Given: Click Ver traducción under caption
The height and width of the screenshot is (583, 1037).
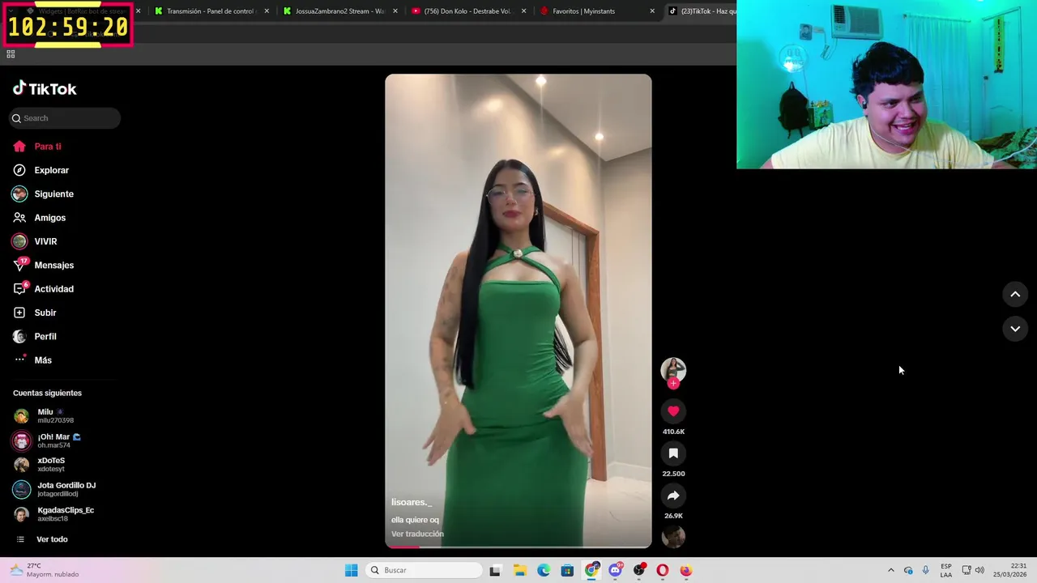Looking at the screenshot, I should pyautogui.click(x=417, y=534).
